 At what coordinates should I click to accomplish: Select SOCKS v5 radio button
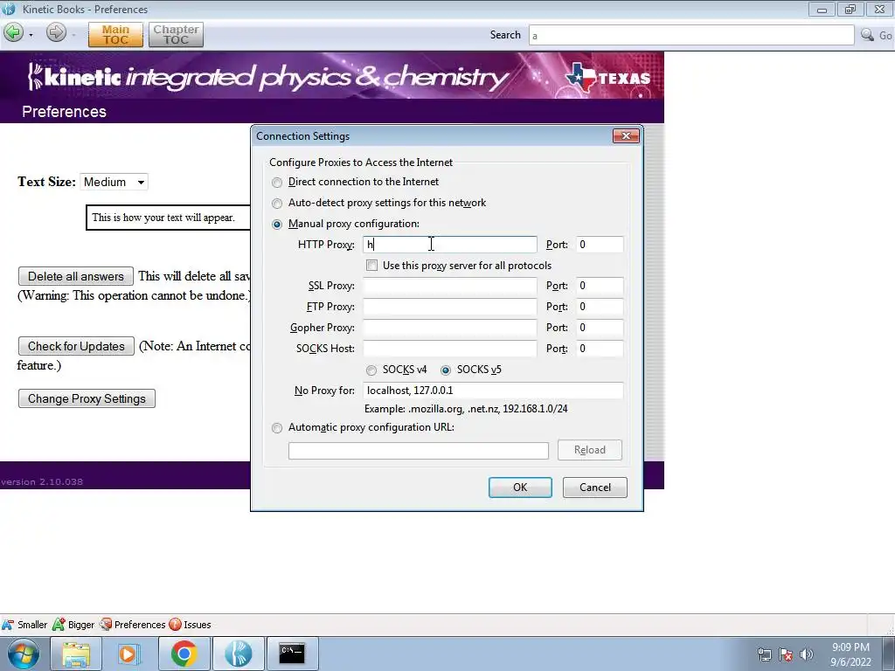point(446,370)
